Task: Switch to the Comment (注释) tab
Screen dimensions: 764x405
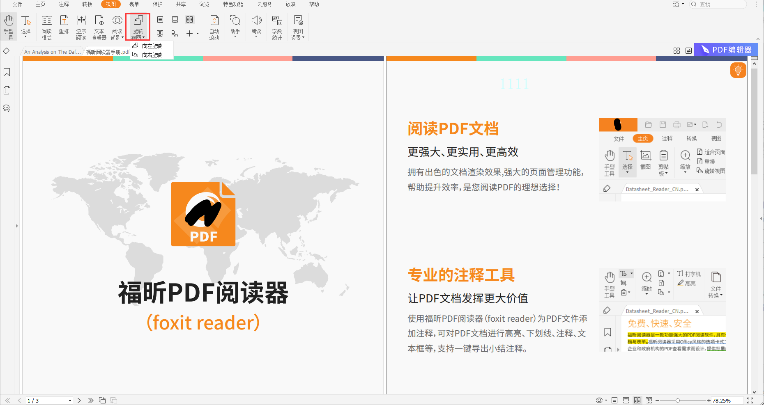Action: click(x=64, y=4)
